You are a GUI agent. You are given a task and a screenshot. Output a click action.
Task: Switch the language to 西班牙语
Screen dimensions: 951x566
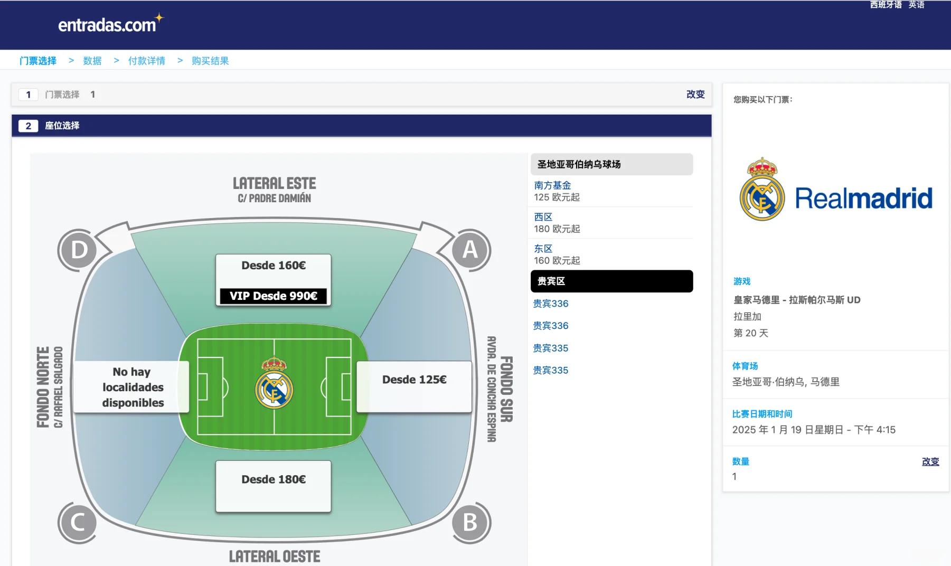[886, 5]
